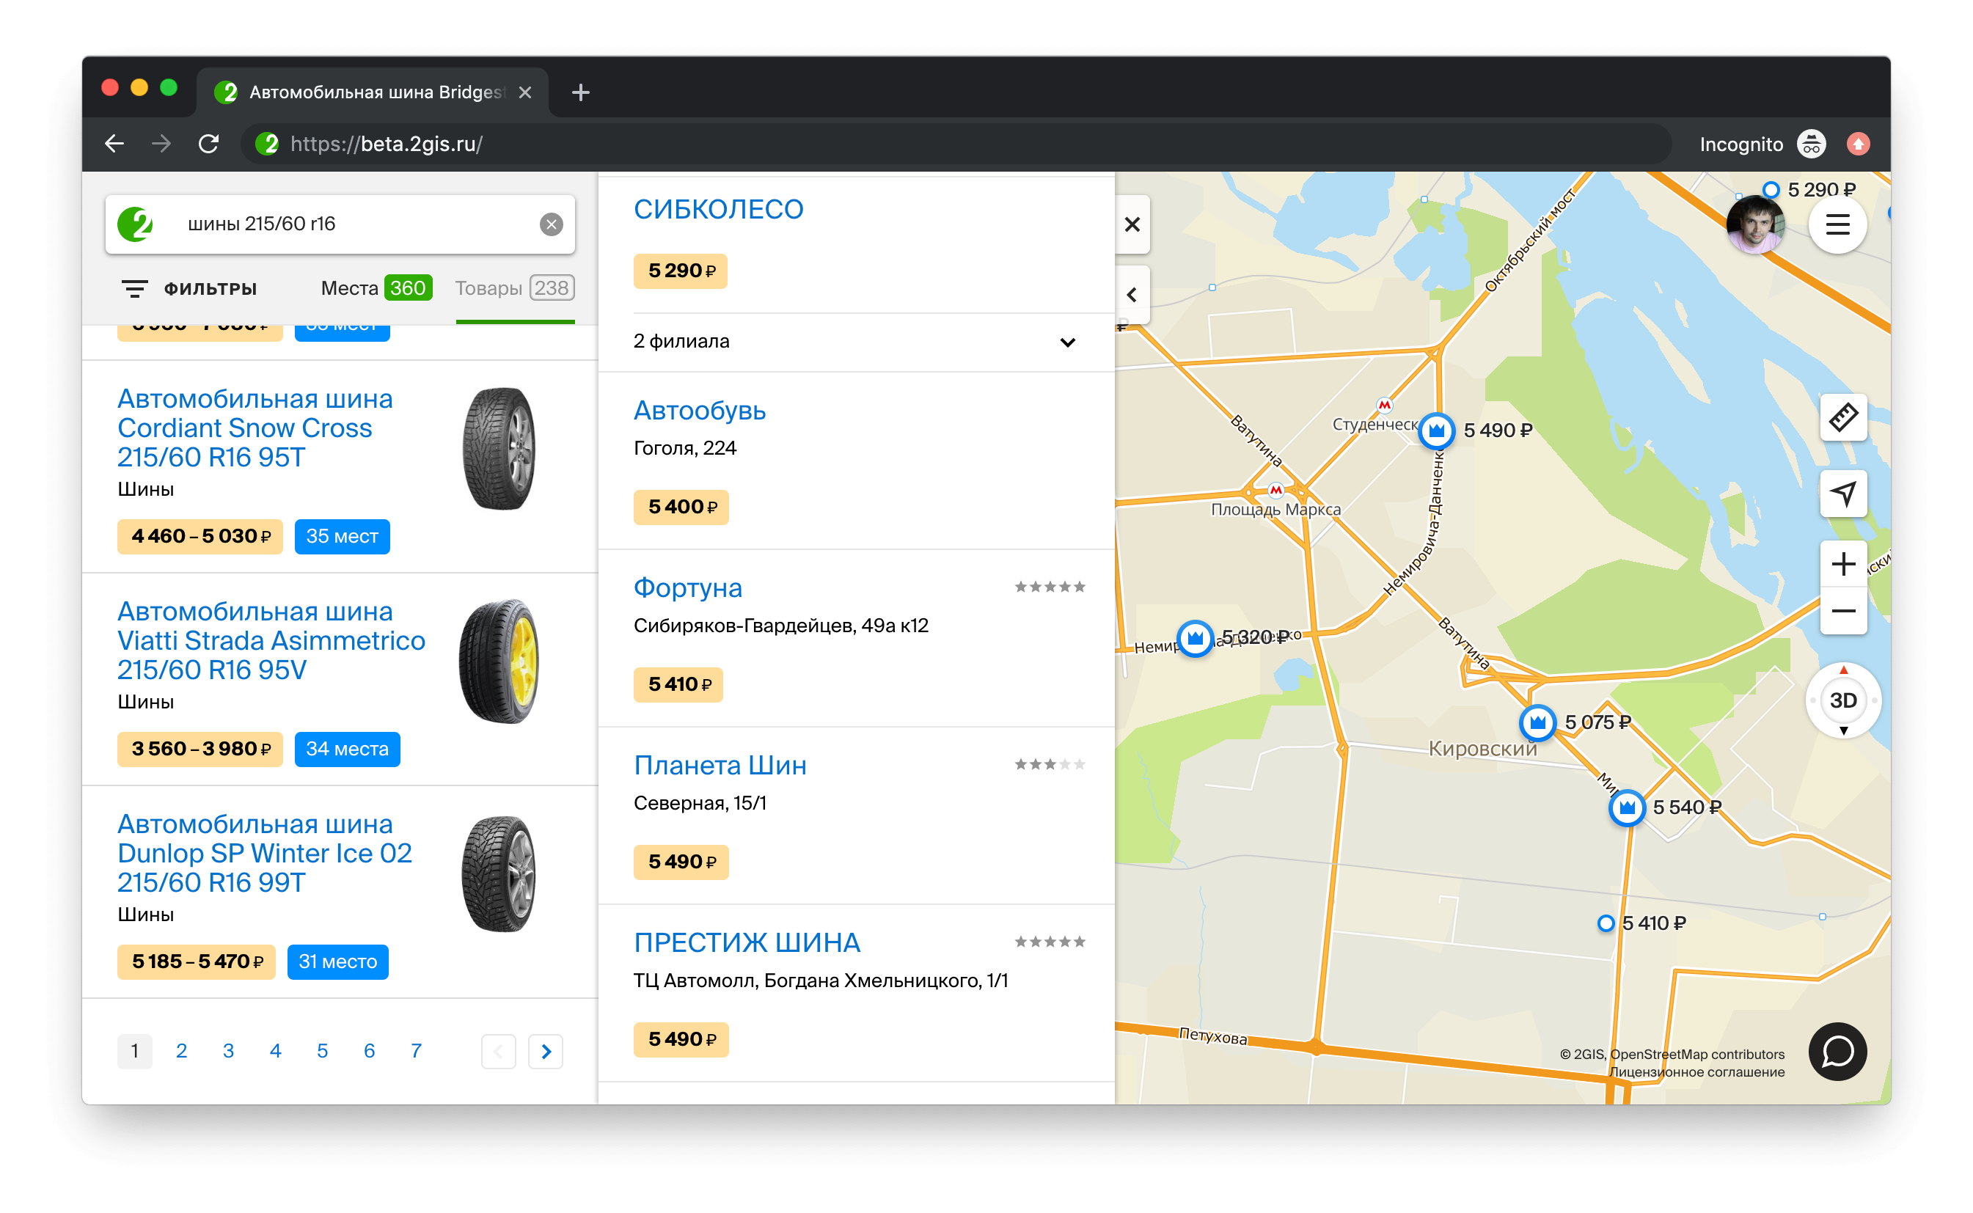Screen dimensions: 1973x1213
Task: Open the chat support bubble
Action: pos(1837,1051)
